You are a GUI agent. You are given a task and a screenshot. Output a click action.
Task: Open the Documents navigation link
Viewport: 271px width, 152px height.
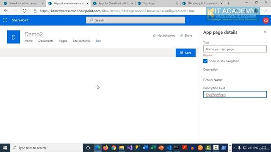click(x=46, y=41)
